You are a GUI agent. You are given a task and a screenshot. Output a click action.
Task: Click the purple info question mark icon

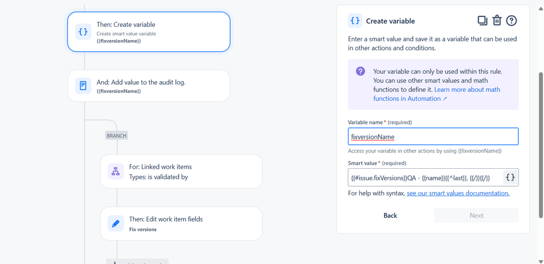click(360, 71)
